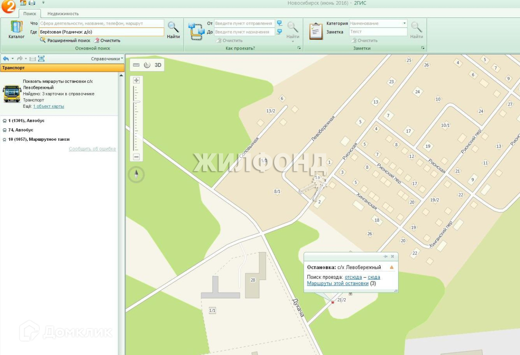This screenshot has width=520, height=355.
Task: Switch to the Недвижимость tab
Action: click(63, 14)
